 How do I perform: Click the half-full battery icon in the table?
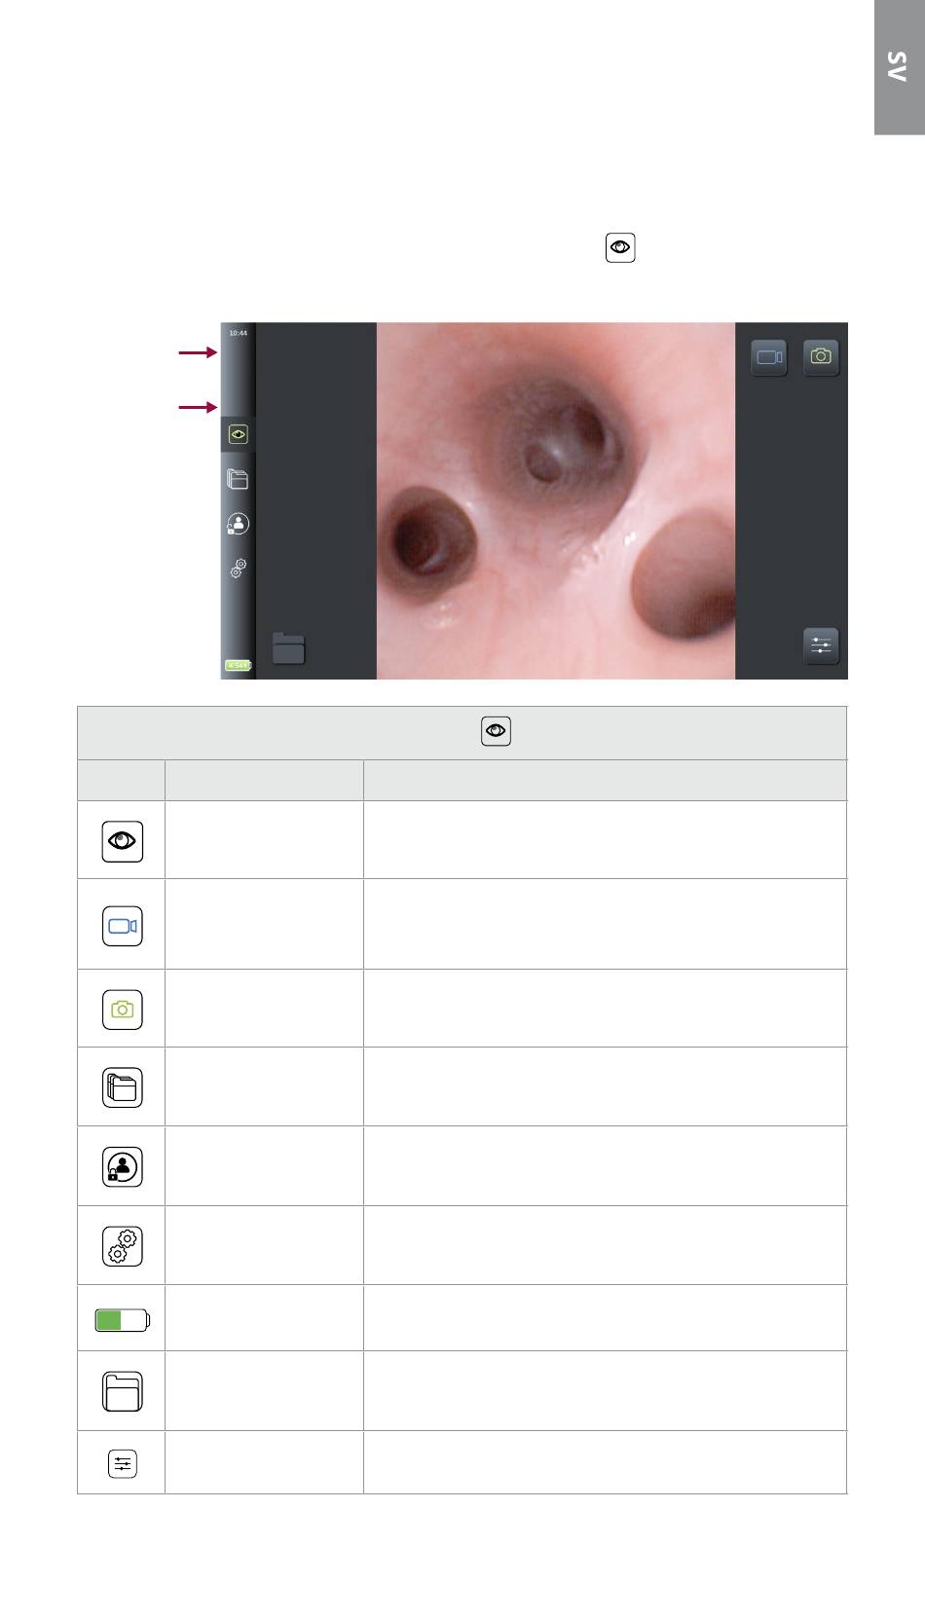pos(123,1320)
